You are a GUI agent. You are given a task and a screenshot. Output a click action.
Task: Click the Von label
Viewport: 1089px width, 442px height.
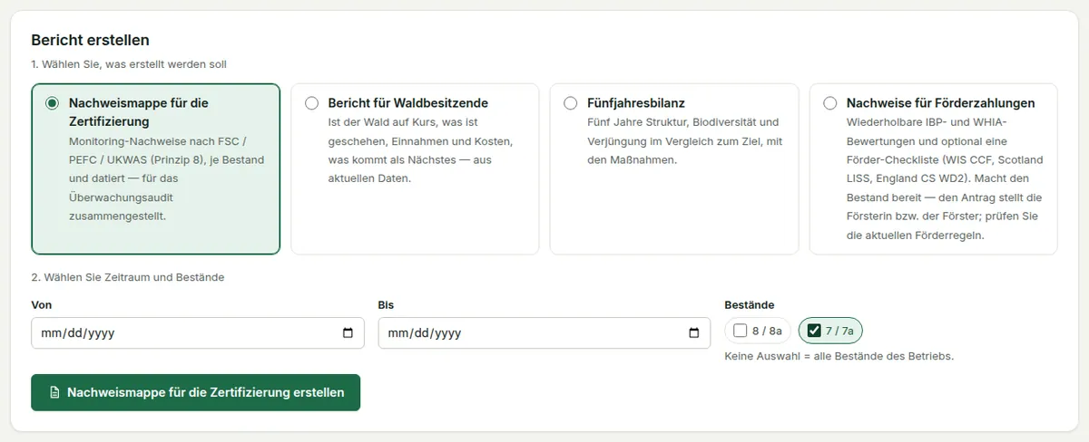(41, 305)
